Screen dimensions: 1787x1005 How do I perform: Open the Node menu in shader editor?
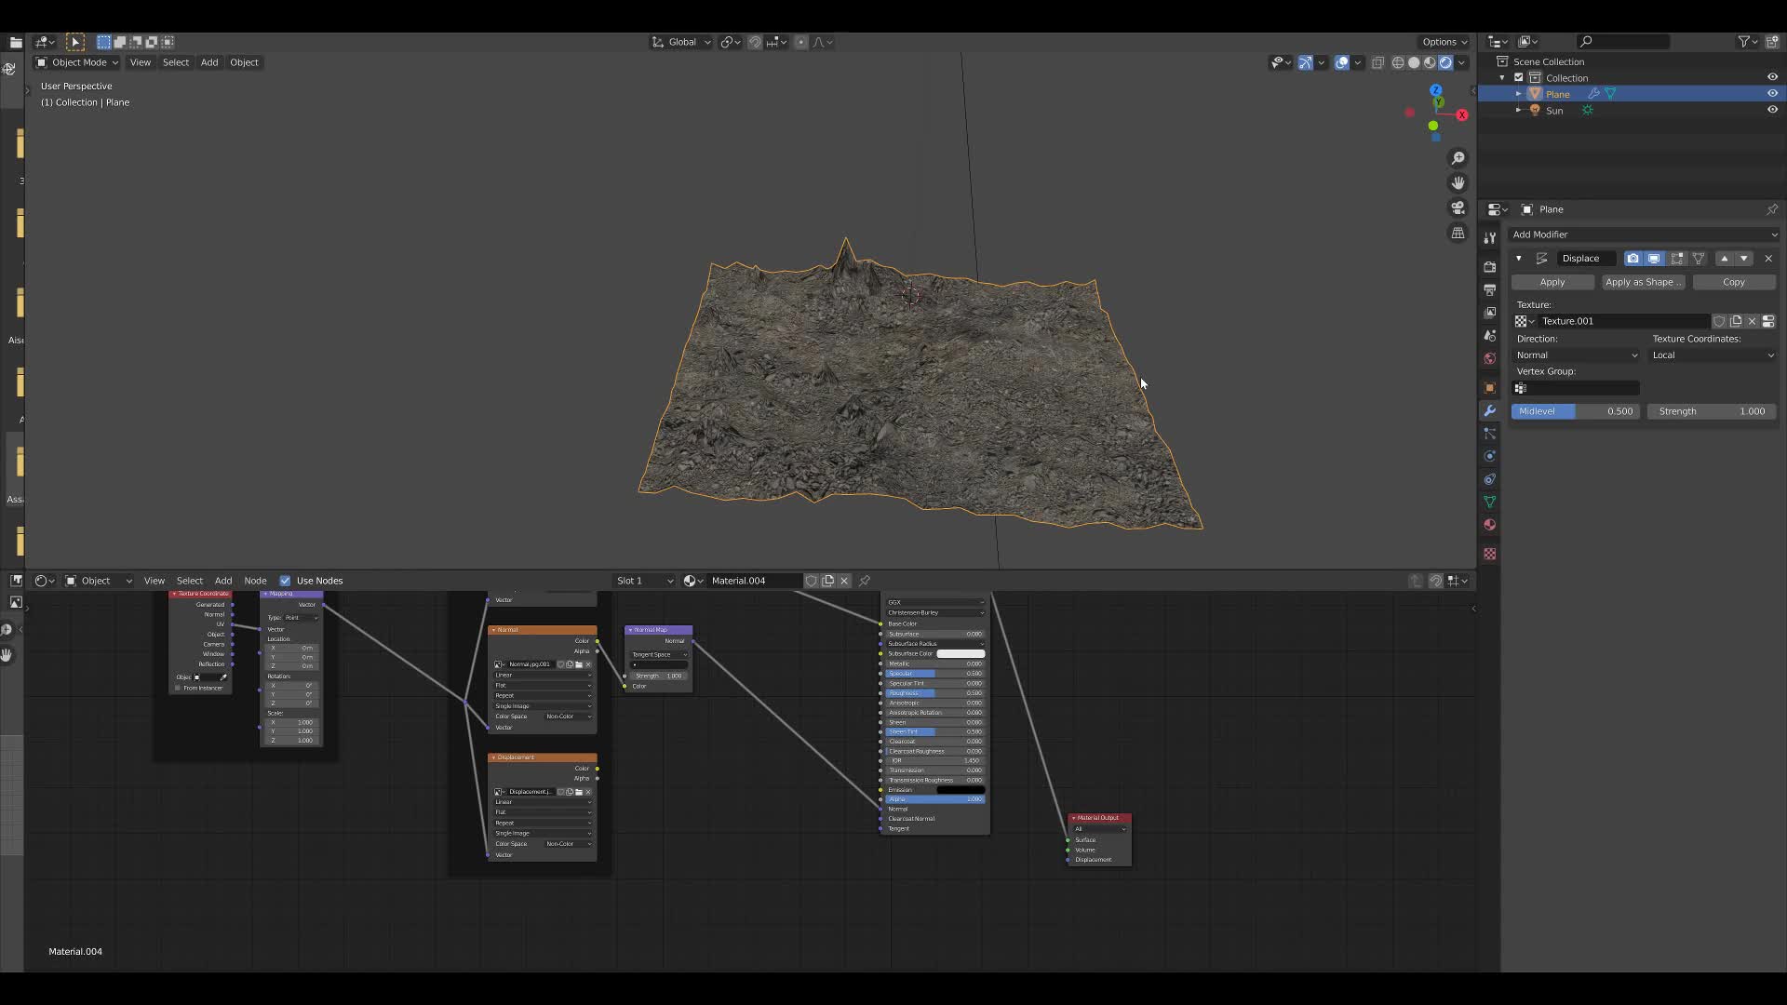(255, 581)
